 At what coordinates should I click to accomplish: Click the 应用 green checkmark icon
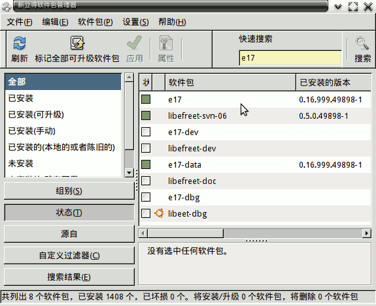coord(134,43)
